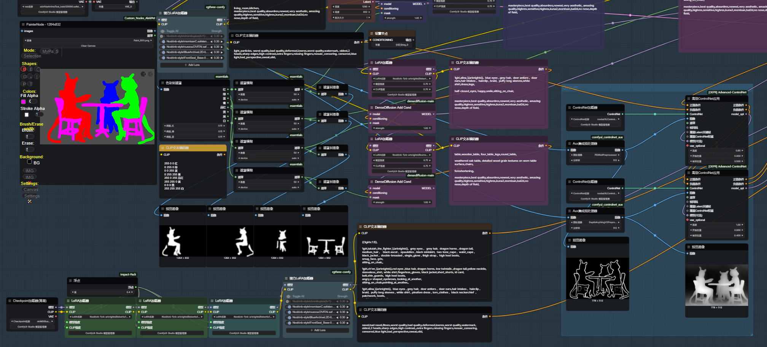
Task: Adjust the 阈值_蓝 threshold value 0.15
Action: click(x=194, y=137)
